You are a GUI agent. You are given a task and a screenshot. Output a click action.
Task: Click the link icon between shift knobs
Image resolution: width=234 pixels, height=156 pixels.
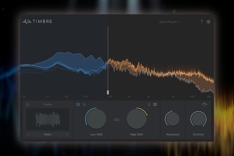coord(116,120)
